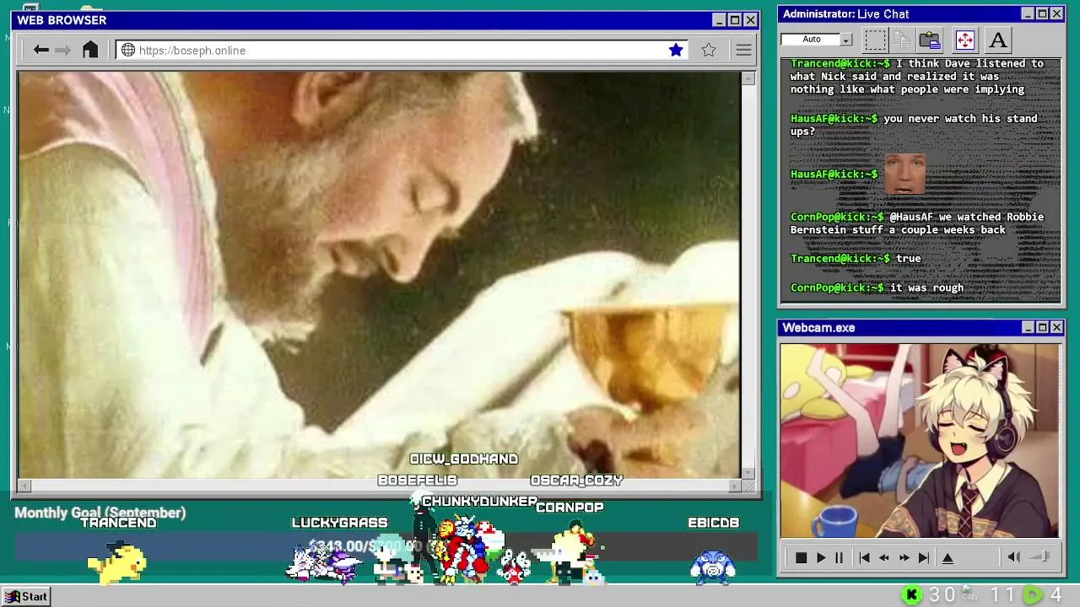This screenshot has width=1080, height=607.
Task: Click the OICW_GODHAND name label
Action: (x=463, y=459)
